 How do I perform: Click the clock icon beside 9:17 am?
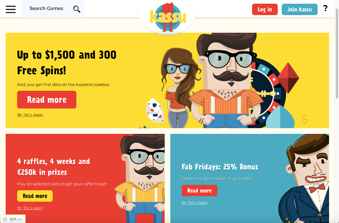(x=5, y=219)
